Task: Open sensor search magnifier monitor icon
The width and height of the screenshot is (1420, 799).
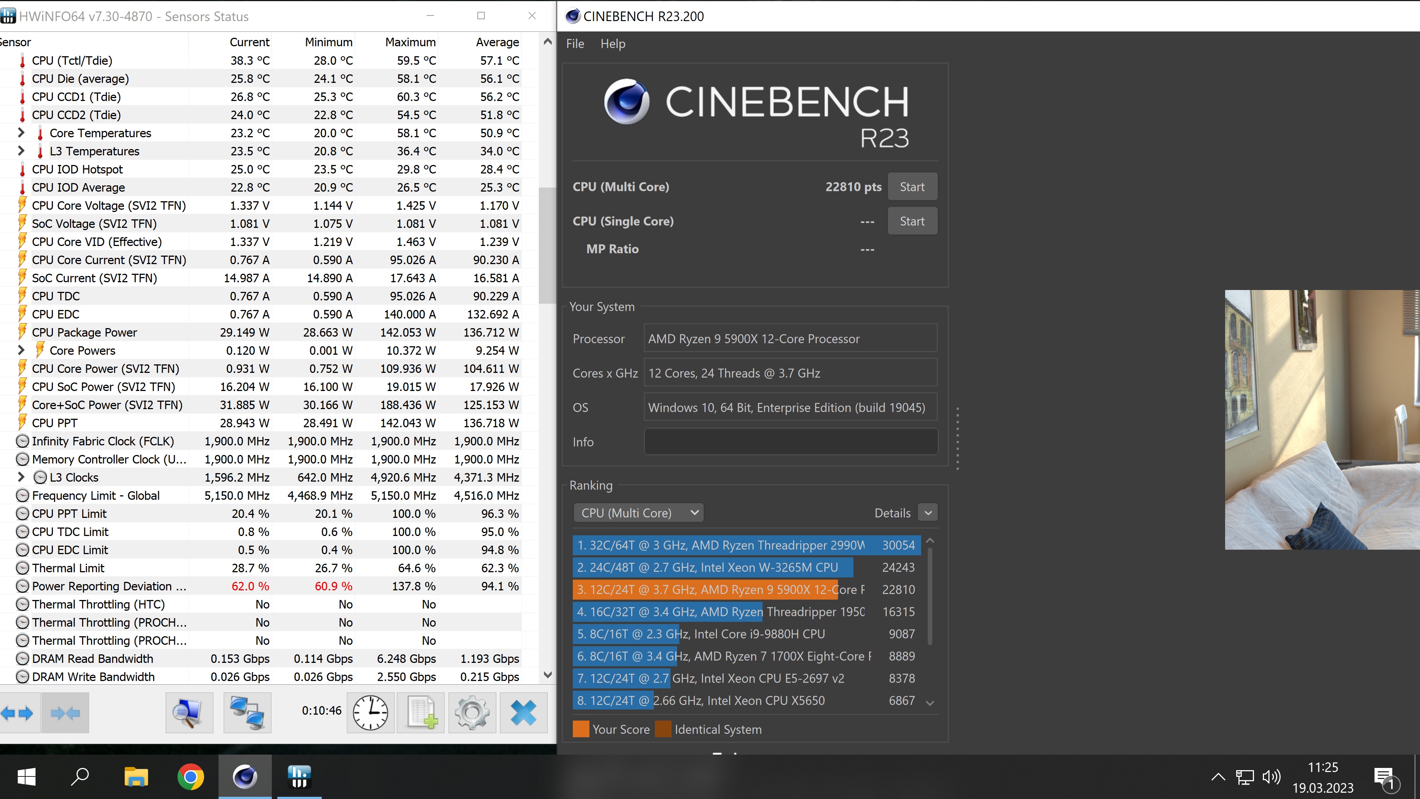Action: click(x=189, y=713)
